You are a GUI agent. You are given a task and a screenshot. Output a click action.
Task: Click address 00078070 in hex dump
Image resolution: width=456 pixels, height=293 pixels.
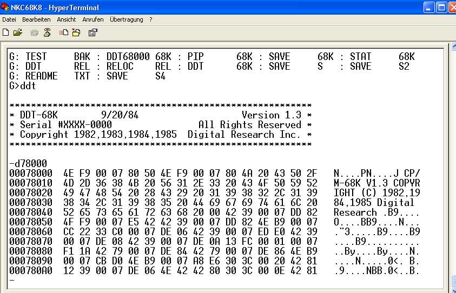click(31, 242)
